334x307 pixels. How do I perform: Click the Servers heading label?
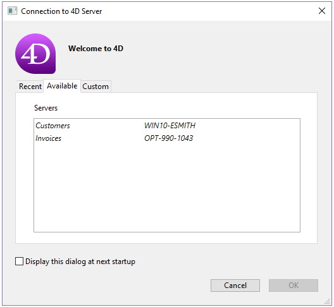click(x=46, y=108)
